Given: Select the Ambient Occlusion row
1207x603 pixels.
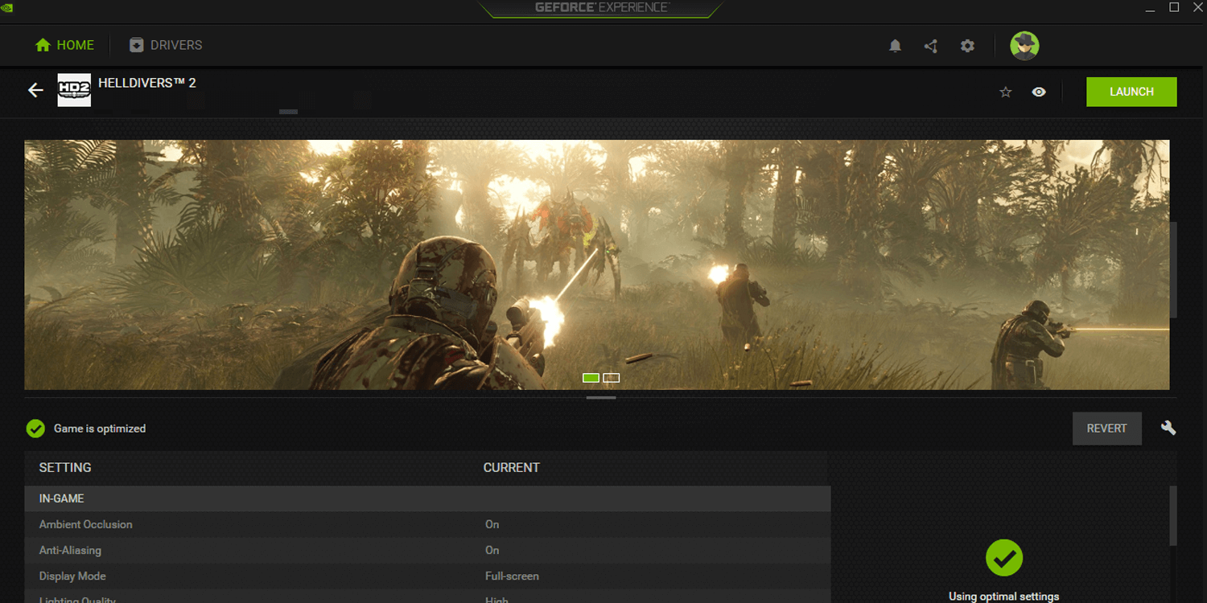Looking at the screenshot, I should click(427, 524).
